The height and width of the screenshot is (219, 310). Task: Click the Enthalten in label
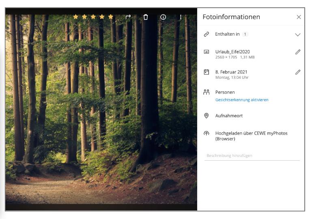click(227, 34)
